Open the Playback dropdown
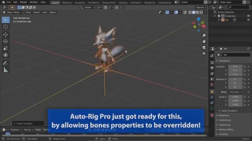Image resolution: width=252 pixels, height=141 pixels. click(16, 130)
